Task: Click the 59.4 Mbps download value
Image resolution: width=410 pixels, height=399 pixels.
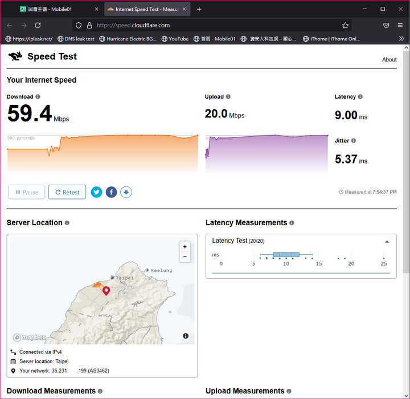Action: (x=38, y=113)
